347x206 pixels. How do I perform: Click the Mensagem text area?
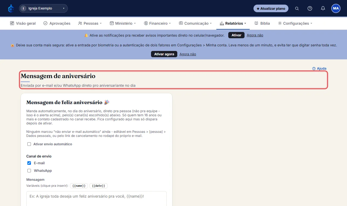pos(97,199)
